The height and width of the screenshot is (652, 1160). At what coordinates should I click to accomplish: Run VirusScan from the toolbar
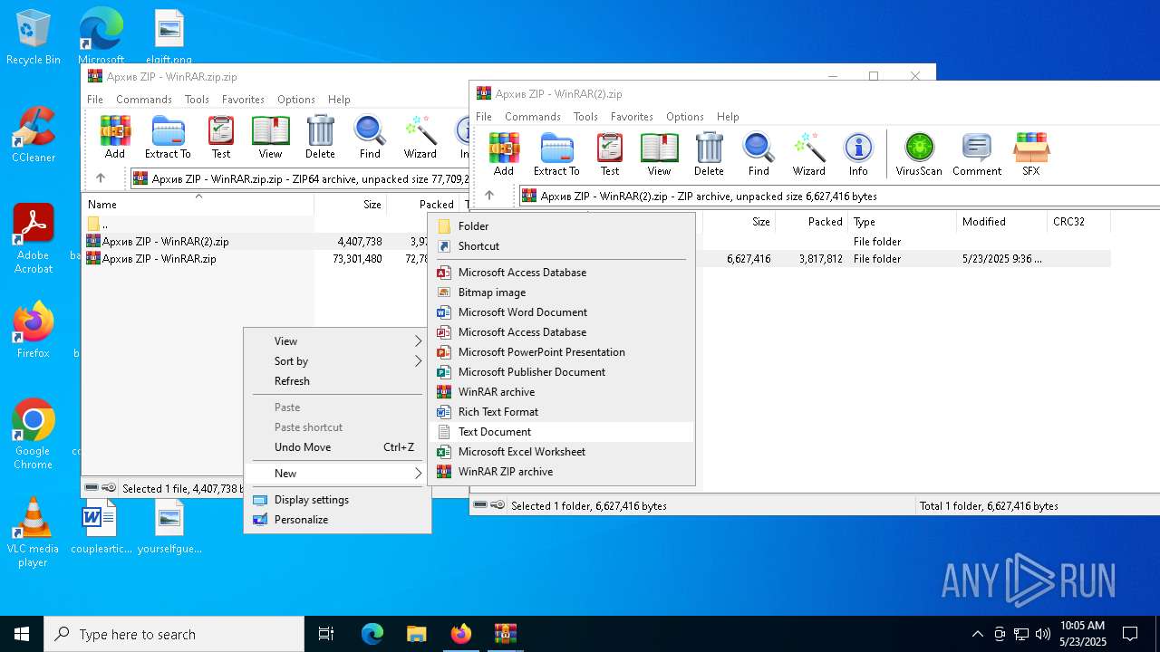pyautogui.click(x=919, y=154)
